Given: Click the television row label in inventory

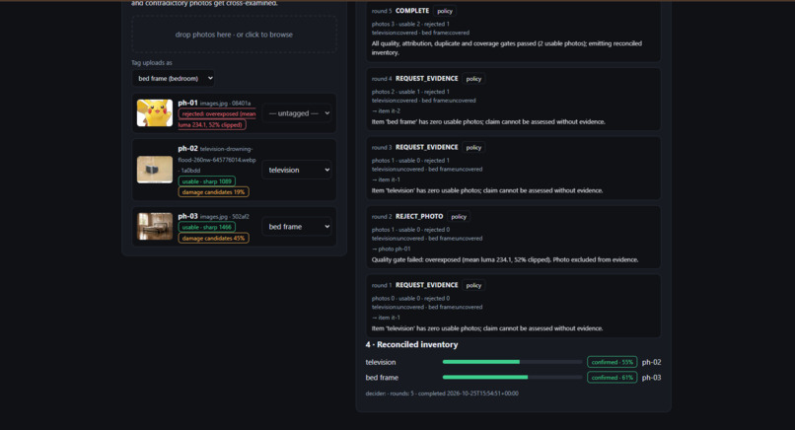Looking at the screenshot, I should (381, 362).
